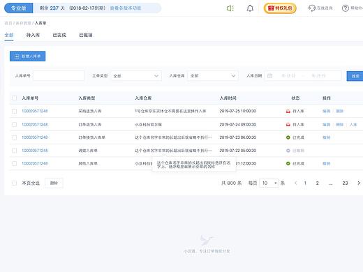The width and height of the screenshot is (363, 272).
Task: Click the pagination ellipsis
Action: point(331,183)
